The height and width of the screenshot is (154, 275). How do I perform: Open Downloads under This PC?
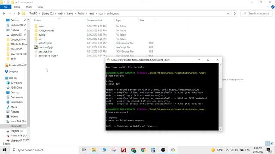pos(16,102)
